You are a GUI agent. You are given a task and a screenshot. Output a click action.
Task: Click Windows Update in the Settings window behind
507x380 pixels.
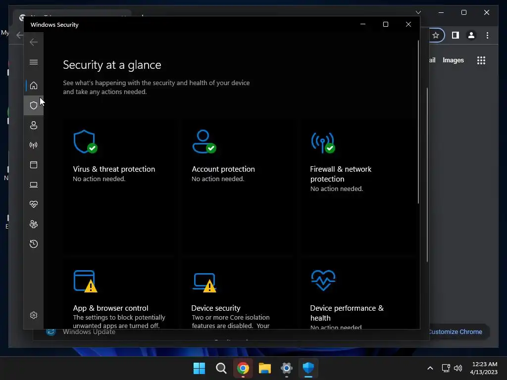89,332
